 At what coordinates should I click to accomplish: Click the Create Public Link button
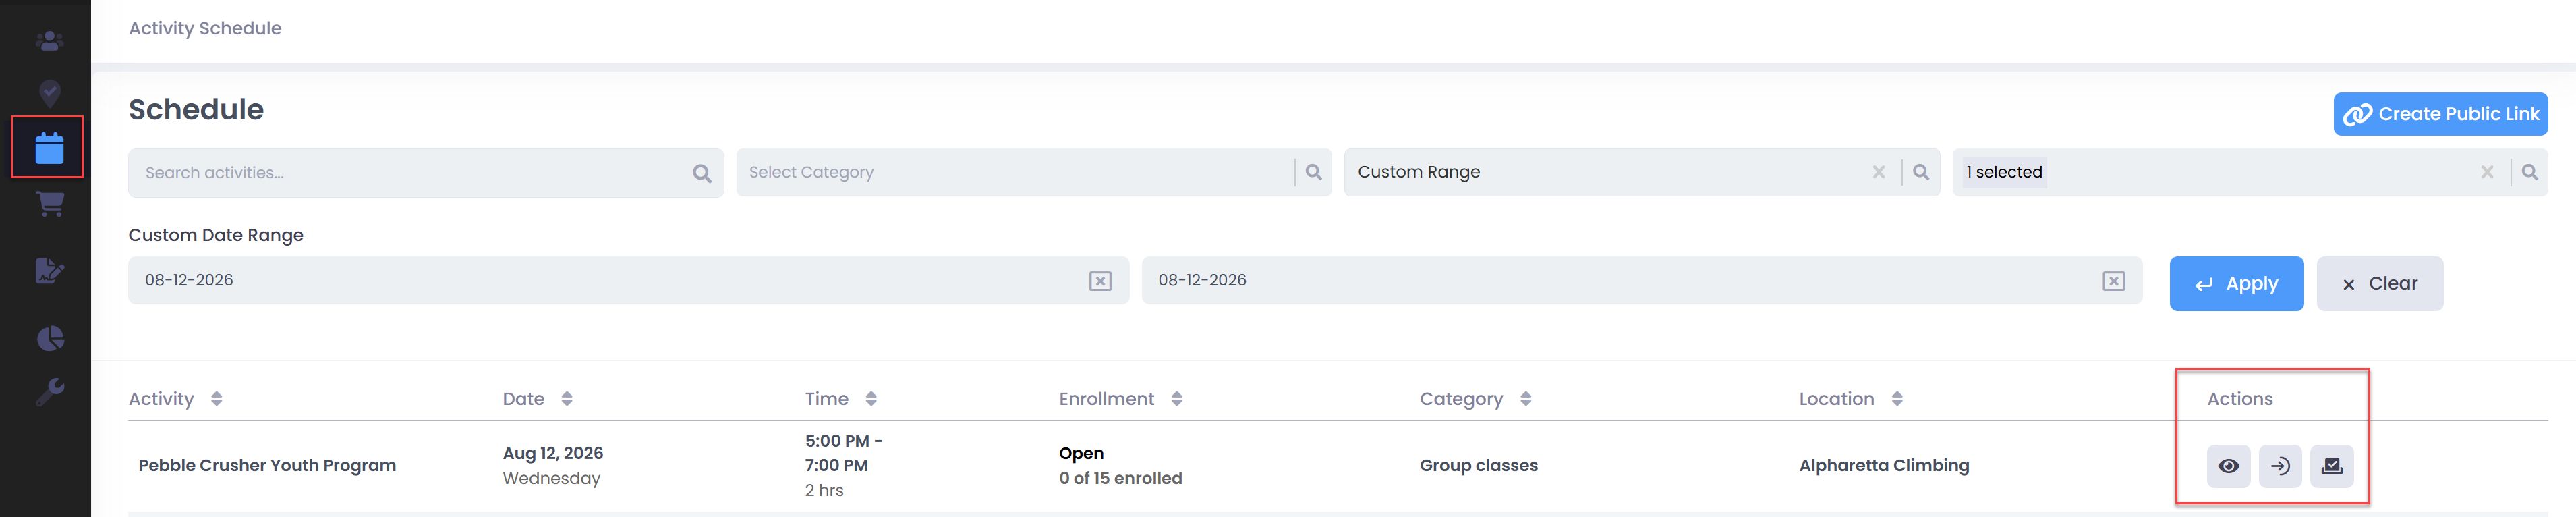coord(2440,114)
